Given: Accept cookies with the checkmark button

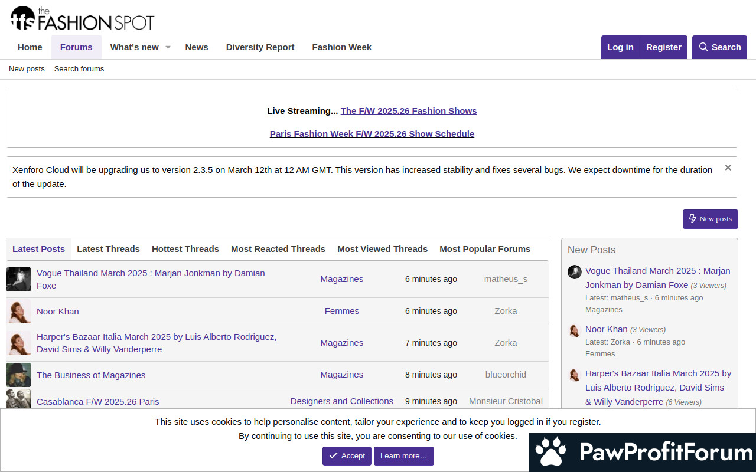Looking at the screenshot, I should [x=347, y=456].
